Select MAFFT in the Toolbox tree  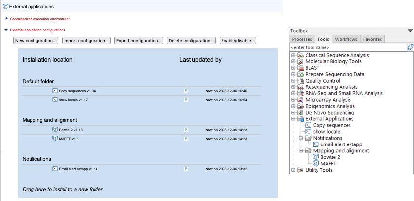(x=328, y=164)
